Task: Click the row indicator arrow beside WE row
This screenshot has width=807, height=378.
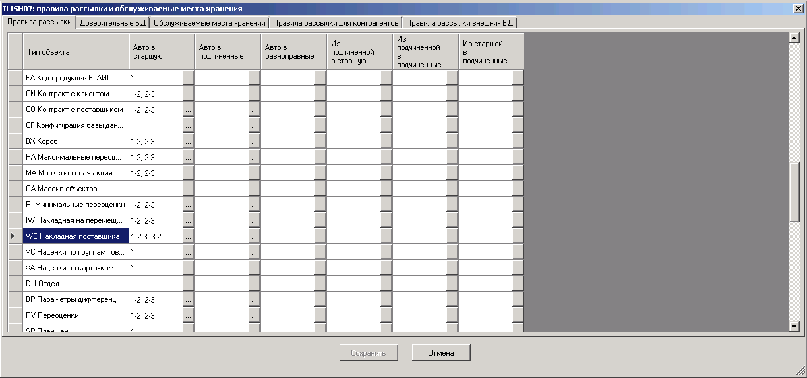Action: tap(15, 236)
